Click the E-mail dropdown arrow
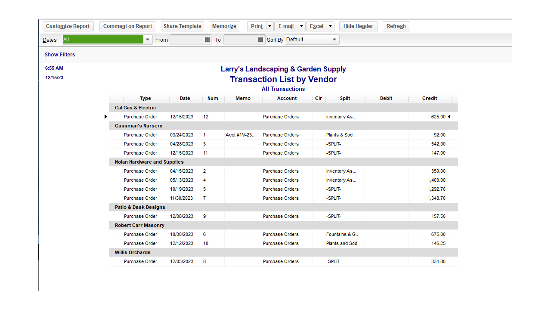Screen dimensions: 551x310 [301, 26]
